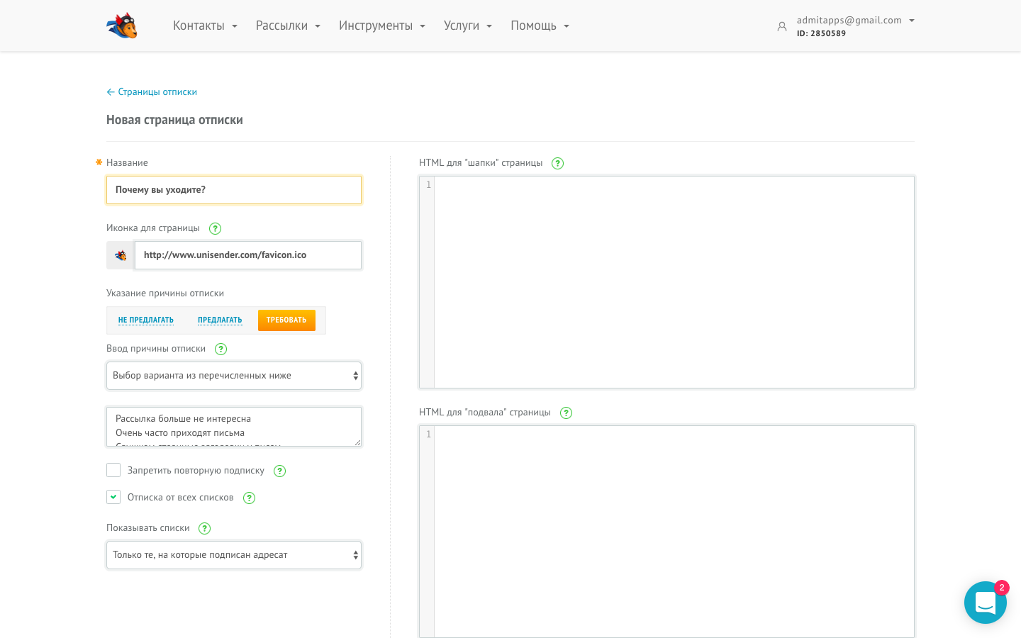Click help icon for HTML шапки страницы
This screenshot has width=1021, height=638.
tap(558, 163)
